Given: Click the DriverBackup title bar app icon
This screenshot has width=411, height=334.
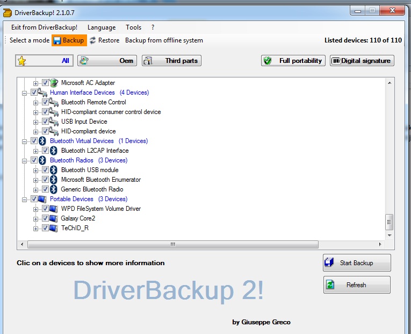Looking at the screenshot, I should pyautogui.click(x=8, y=13).
